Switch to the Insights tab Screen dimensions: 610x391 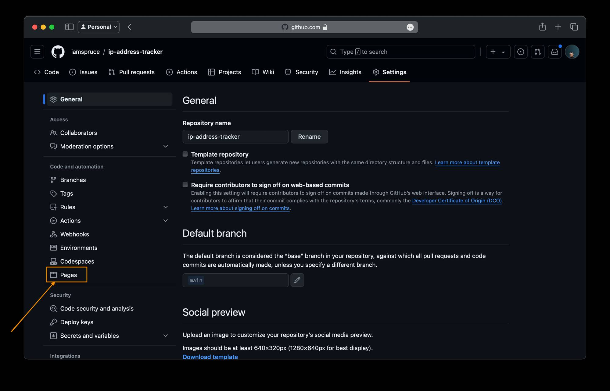coord(345,72)
